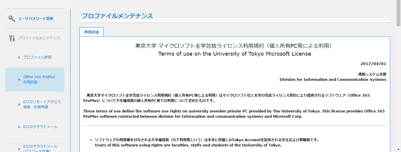Viewport: 401px width, 152px height.
Task: Click the date text 2017/04/01
Action: click(373, 64)
